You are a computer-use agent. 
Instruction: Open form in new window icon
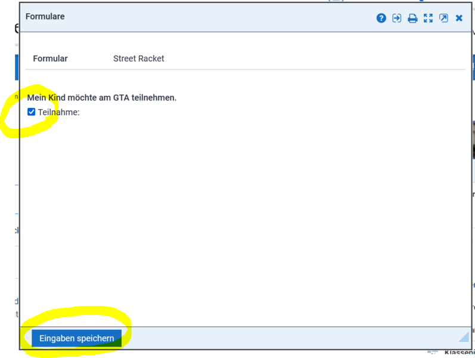[443, 18]
